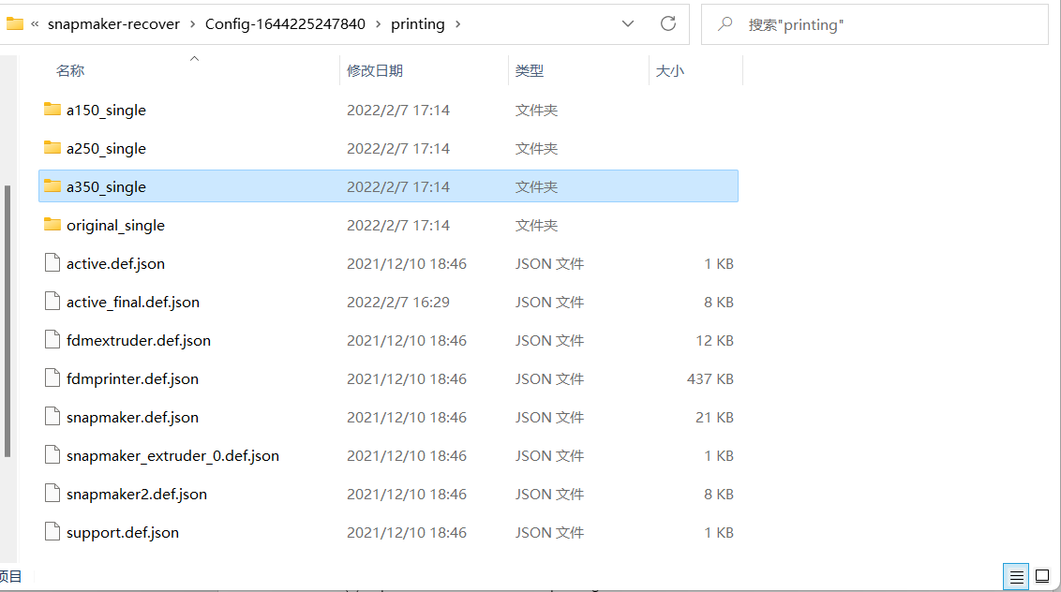Click the fdmextruder.def.json file icon
This screenshot has height=592, width=1061.
(x=52, y=340)
